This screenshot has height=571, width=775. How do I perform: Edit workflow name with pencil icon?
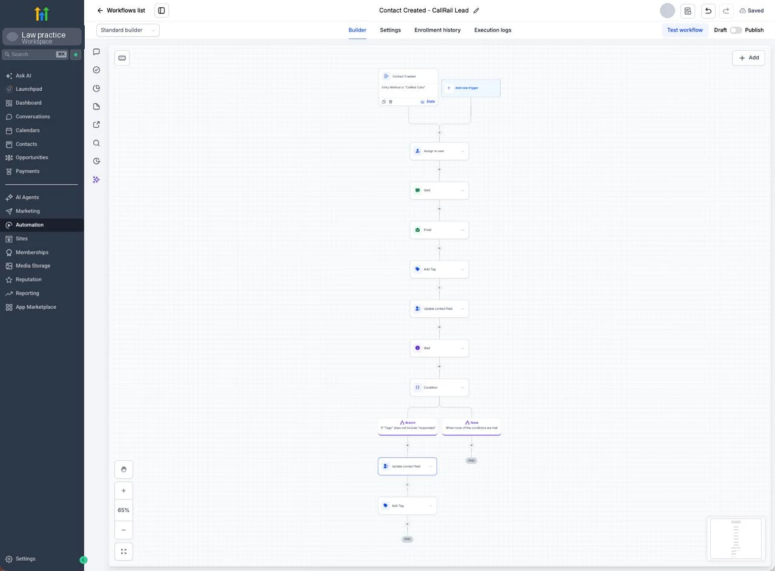click(x=477, y=10)
